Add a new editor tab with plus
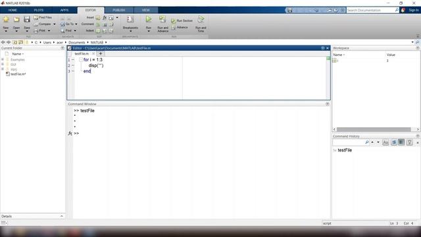421x237 pixels. (101, 54)
